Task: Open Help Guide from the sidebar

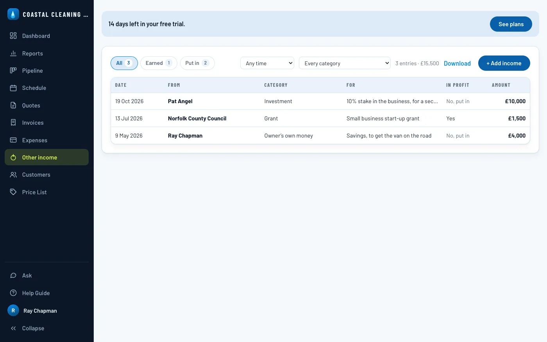Action: pos(46,293)
